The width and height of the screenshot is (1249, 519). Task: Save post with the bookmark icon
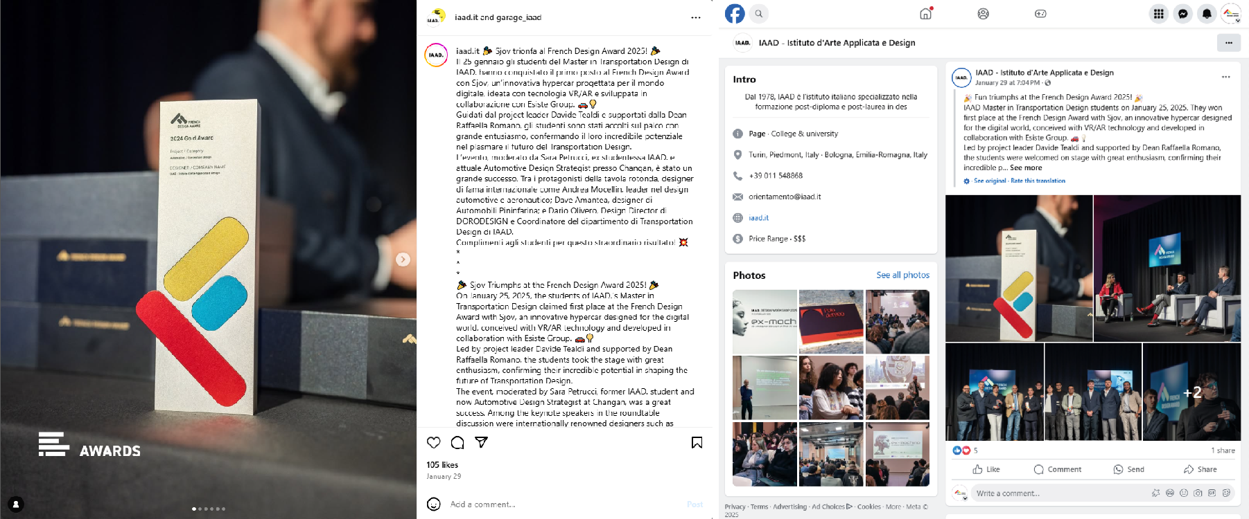coord(697,442)
